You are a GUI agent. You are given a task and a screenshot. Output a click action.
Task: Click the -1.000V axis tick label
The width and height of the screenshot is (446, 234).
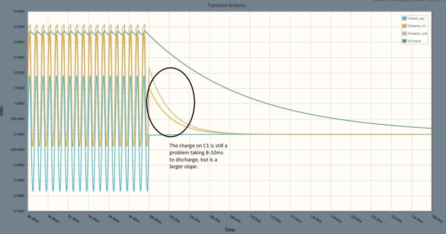point(19,165)
